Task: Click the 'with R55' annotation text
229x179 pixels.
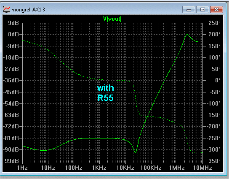Action: (x=105, y=93)
